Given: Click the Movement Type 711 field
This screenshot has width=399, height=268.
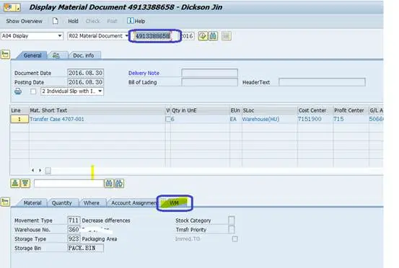Looking at the screenshot, I should [74, 220].
